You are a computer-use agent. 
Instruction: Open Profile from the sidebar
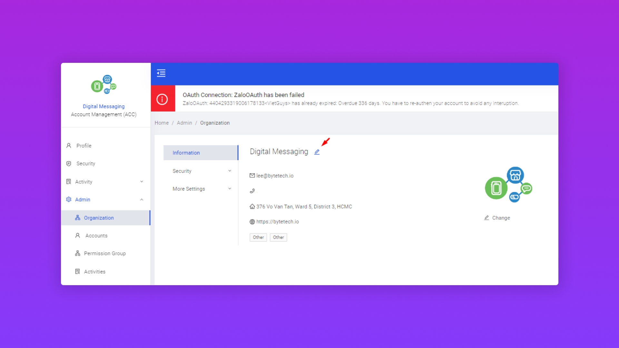tap(84, 146)
